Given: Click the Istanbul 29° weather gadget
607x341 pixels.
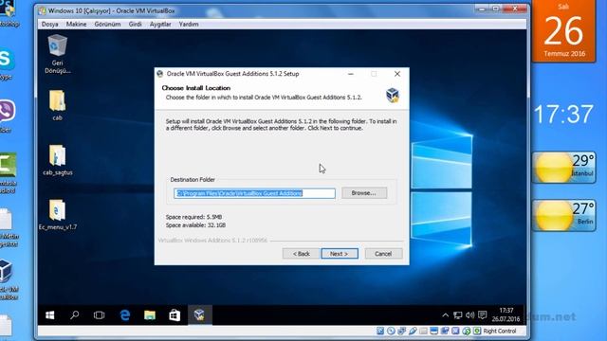Looking at the screenshot, I should click(x=564, y=167).
